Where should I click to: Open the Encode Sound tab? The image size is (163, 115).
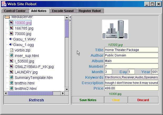coord(63,11)
